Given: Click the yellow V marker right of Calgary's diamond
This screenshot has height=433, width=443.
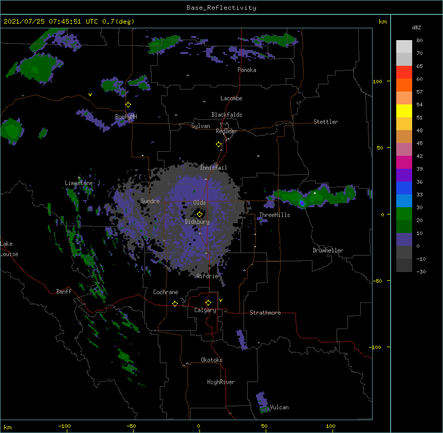Looking at the screenshot, I should pyautogui.click(x=220, y=300).
